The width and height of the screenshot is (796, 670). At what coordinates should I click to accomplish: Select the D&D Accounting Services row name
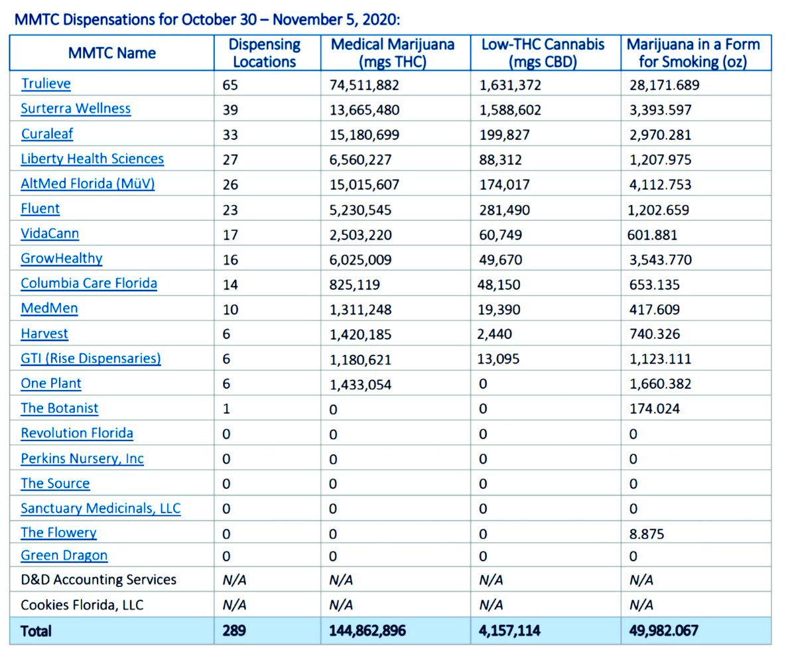point(98,580)
